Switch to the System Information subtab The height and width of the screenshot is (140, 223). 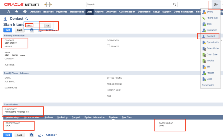pos(94,117)
